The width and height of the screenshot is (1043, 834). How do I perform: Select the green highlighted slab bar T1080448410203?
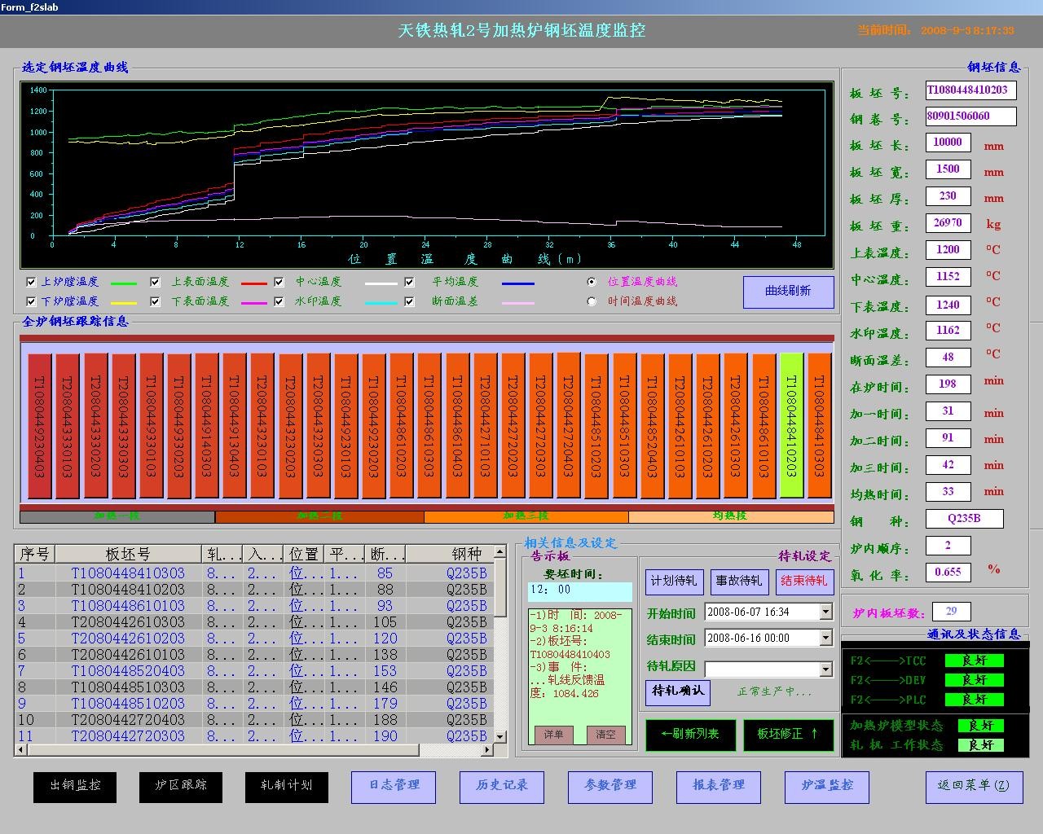[x=791, y=425]
